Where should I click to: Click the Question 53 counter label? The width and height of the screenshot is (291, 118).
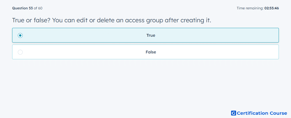[23, 8]
